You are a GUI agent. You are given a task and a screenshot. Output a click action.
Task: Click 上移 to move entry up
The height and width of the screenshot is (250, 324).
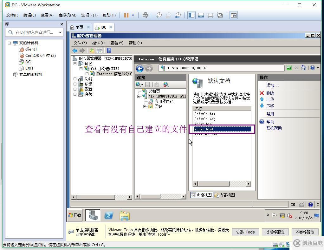[270, 100]
